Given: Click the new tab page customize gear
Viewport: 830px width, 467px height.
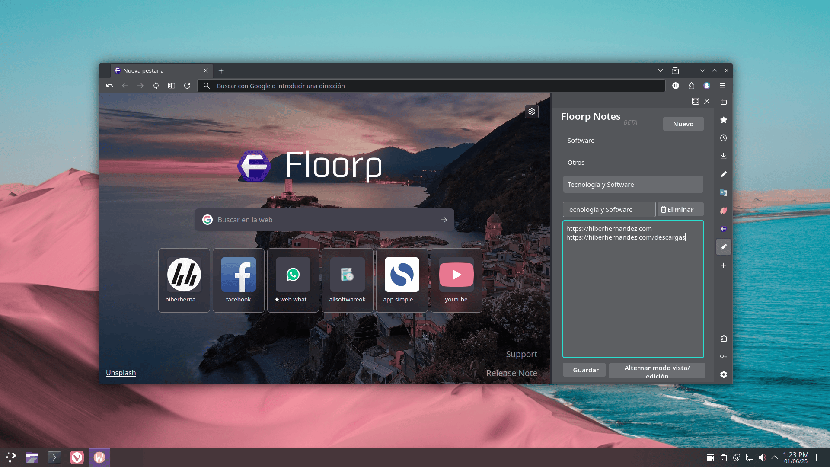Looking at the screenshot, I should coord(531,112).
